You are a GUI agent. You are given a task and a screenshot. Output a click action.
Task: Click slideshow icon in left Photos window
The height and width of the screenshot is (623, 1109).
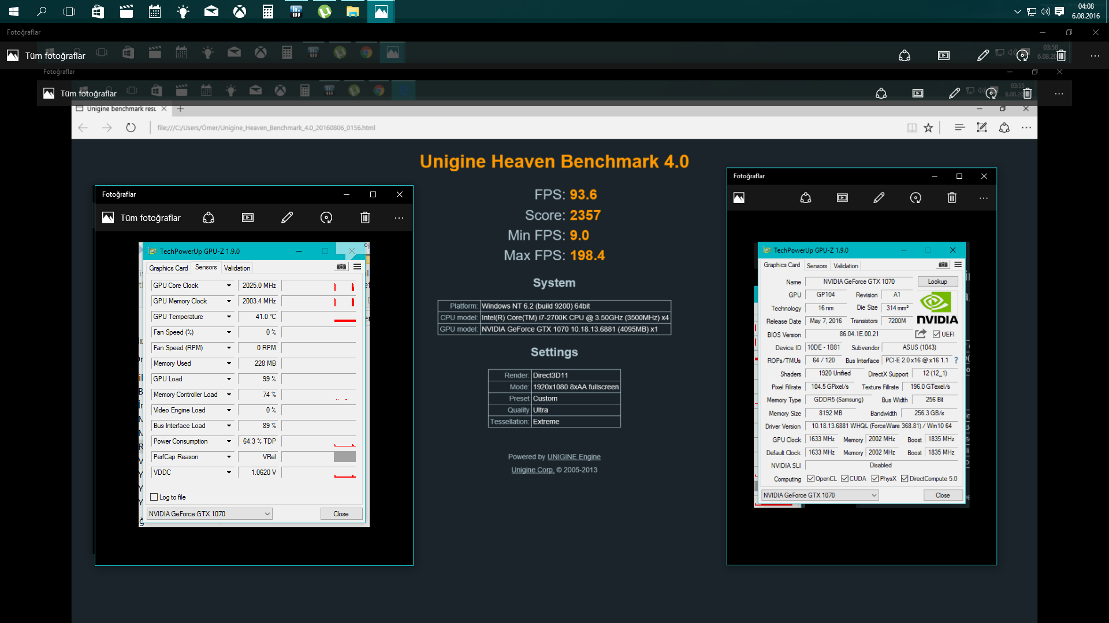(248, 217)
